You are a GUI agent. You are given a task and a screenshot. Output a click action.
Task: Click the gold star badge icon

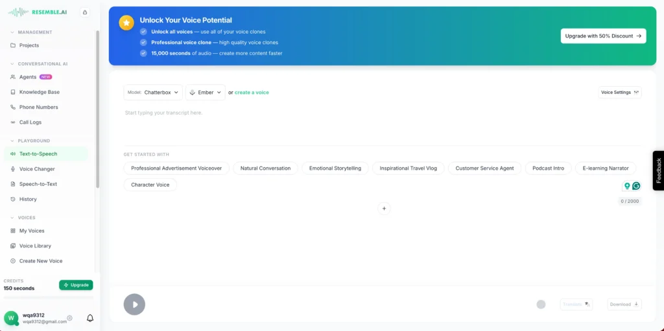126,23
